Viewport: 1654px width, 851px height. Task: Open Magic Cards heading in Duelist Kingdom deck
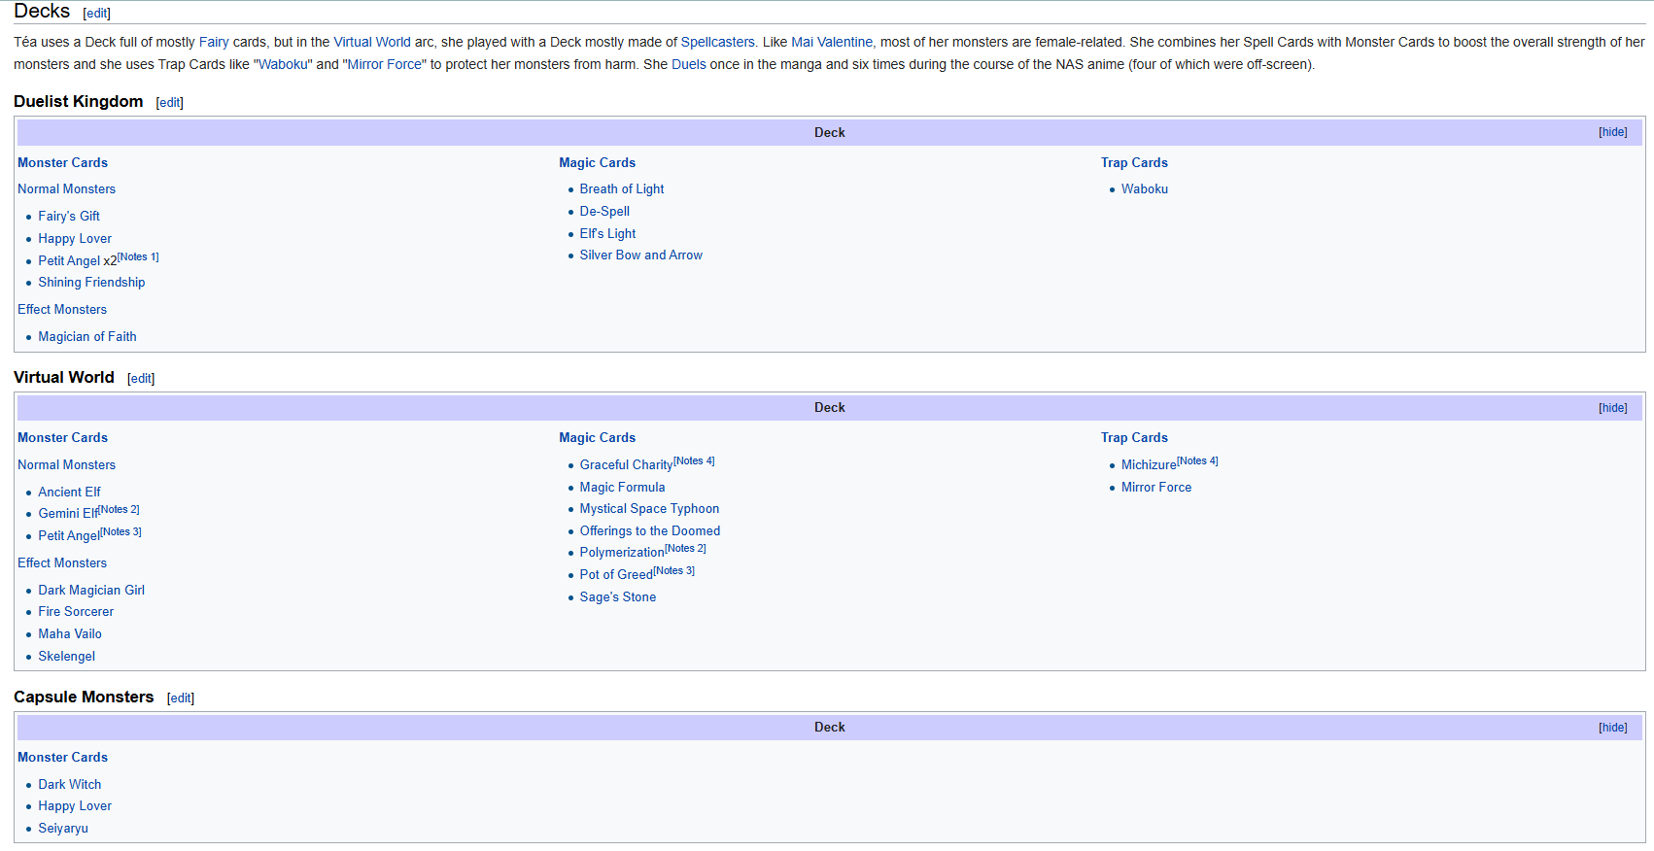pyautogui.click(x=597, y=163)
